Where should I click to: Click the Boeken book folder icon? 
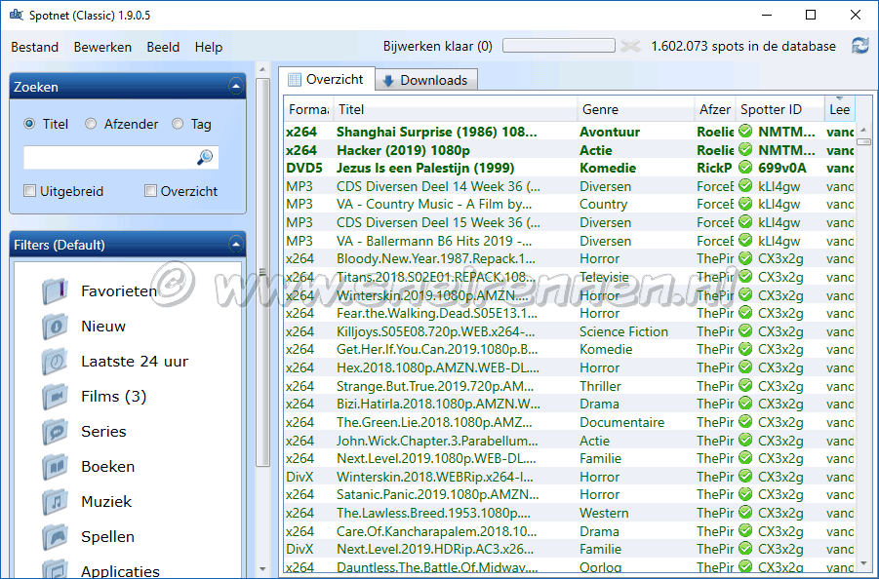pyautogui.click(x=56, y=467)
